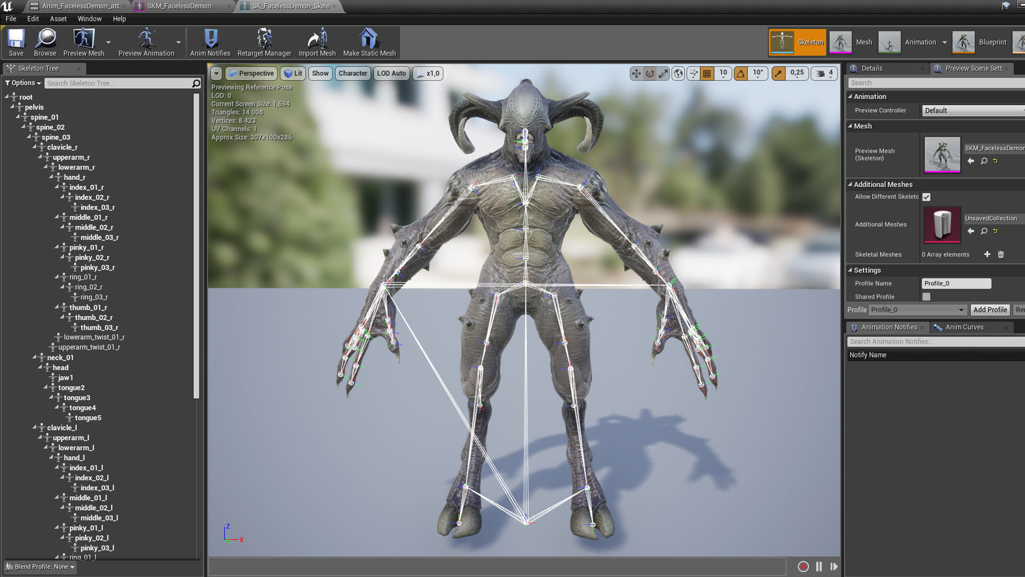Browse to SKM_FacelessDemon with magnifier icon
This screenshot has height=577, width=1025.
984,161
